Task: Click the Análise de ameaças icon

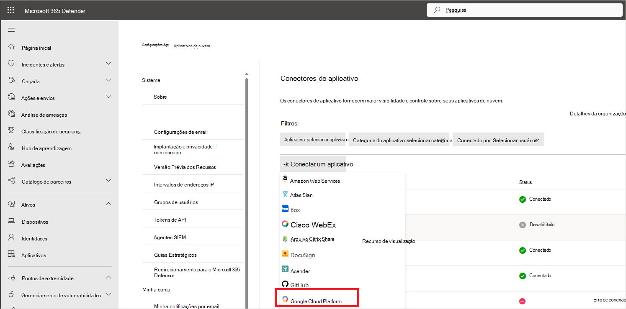Action: [x=11, y=114]
